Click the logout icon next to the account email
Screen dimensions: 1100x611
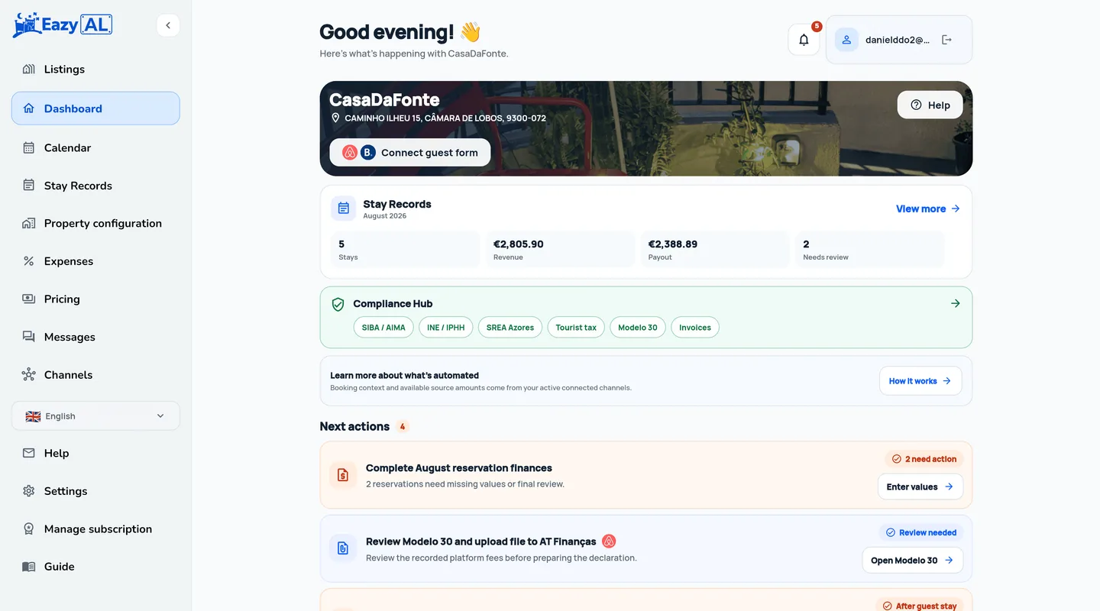pyautogui.click(x=946, y=40)
